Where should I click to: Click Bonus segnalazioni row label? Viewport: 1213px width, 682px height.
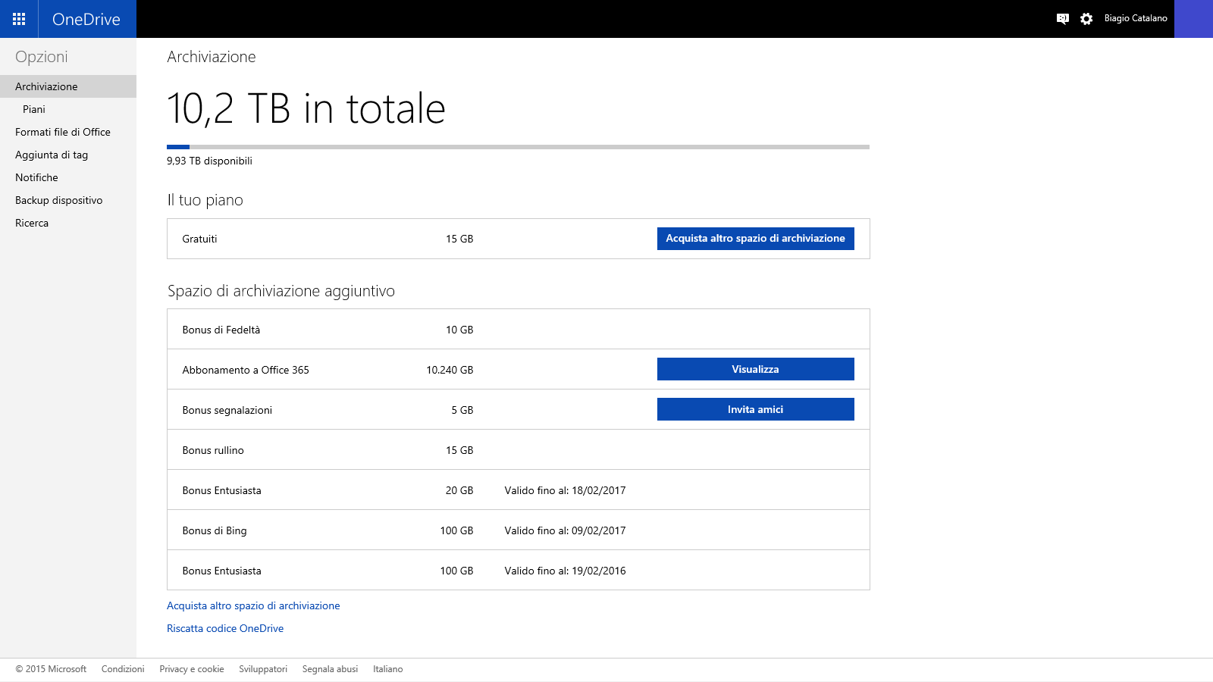[x=227, y=410]
